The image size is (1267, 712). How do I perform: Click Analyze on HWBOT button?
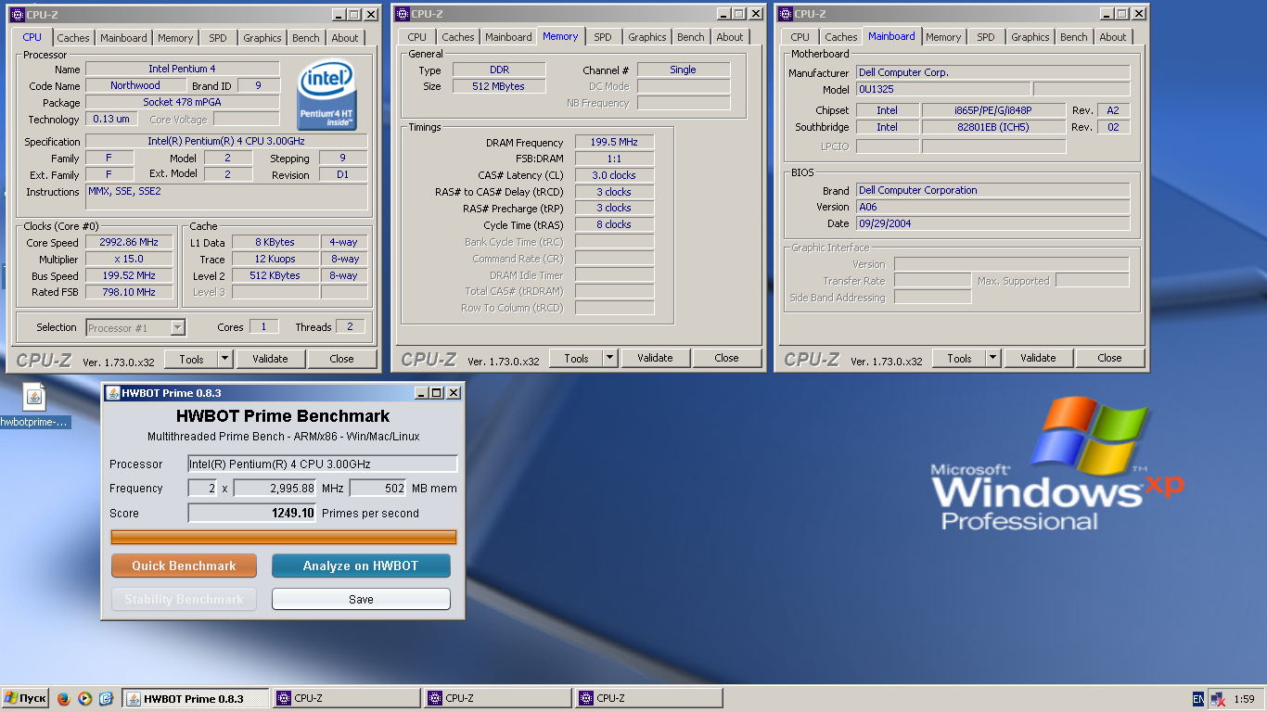click(x=361, y=566)
